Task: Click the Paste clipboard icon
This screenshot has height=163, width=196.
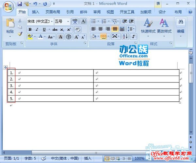Action: point(10,23)
